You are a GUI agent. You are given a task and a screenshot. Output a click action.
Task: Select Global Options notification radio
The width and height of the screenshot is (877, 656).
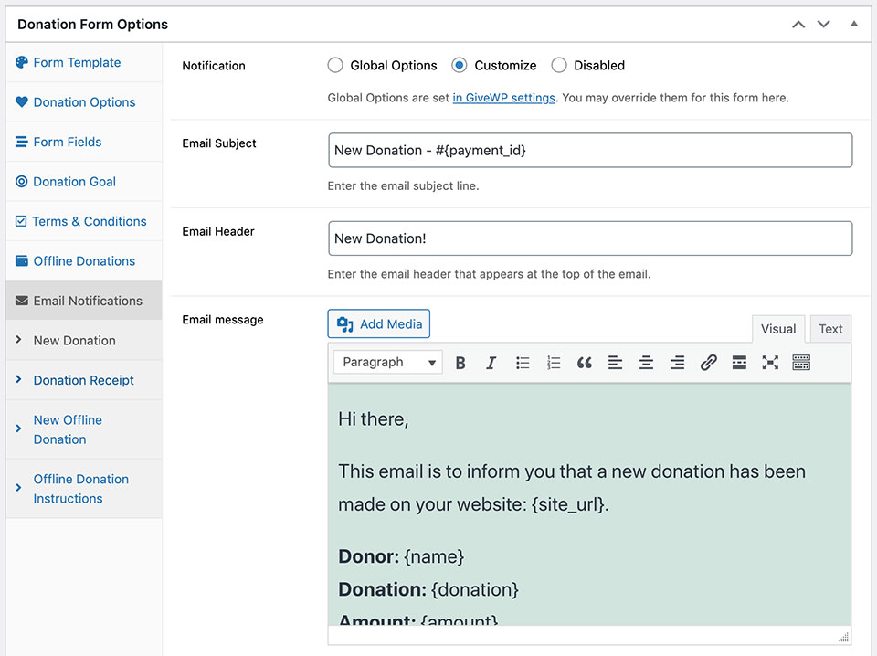coord(335,66)
